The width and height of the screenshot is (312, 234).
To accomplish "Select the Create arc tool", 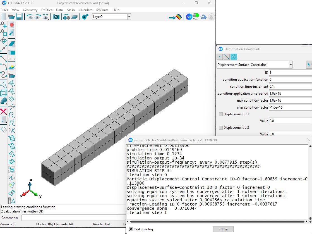I will pos(4,66).
